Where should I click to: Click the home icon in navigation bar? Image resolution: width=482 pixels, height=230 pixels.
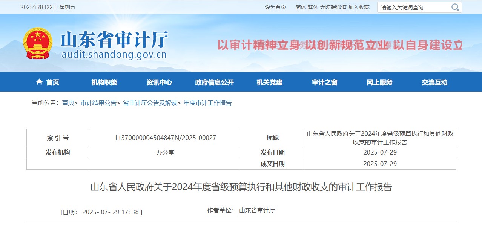(x=39, y=82)
